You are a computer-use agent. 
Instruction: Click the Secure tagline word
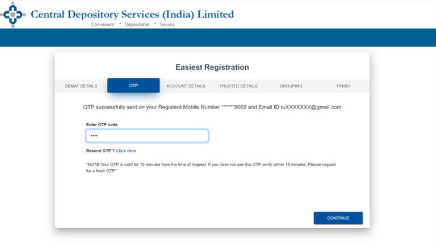(x=167, y=24)
